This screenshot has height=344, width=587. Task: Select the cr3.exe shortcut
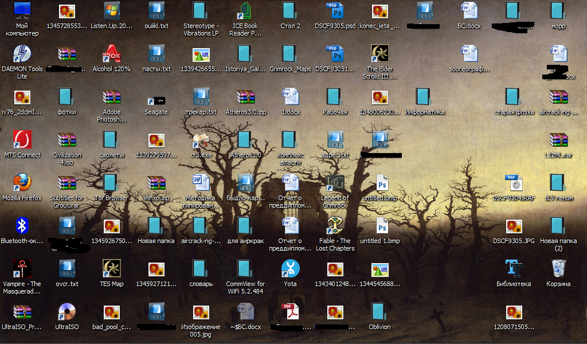201,140
